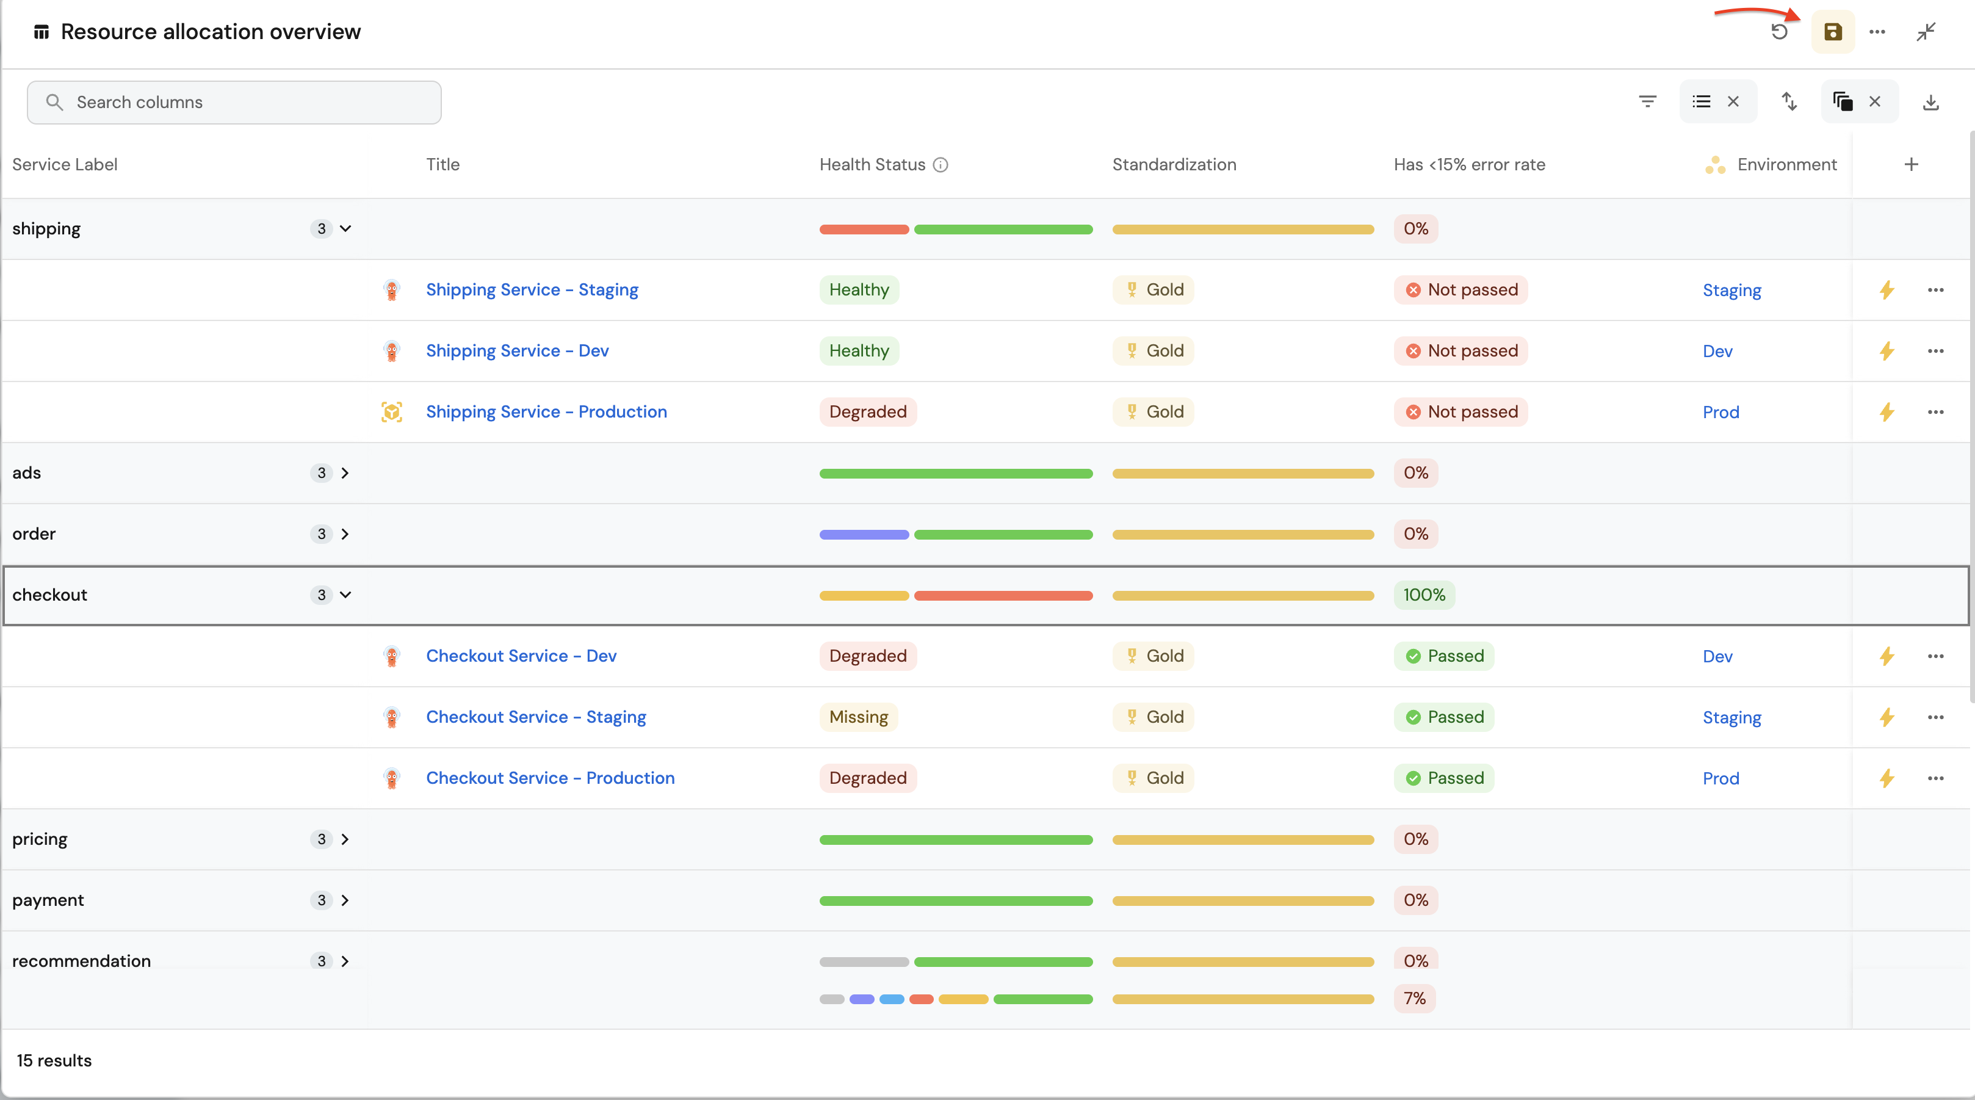Image resolution: width=1975 pixels, height=1100 pixels.
Task: Open the filter icon in table toolbar
Action: click(x=1647, y=101)
